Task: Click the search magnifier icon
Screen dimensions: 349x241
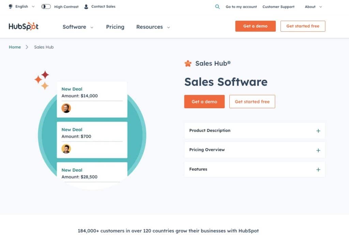Action: tap(217, 7)
